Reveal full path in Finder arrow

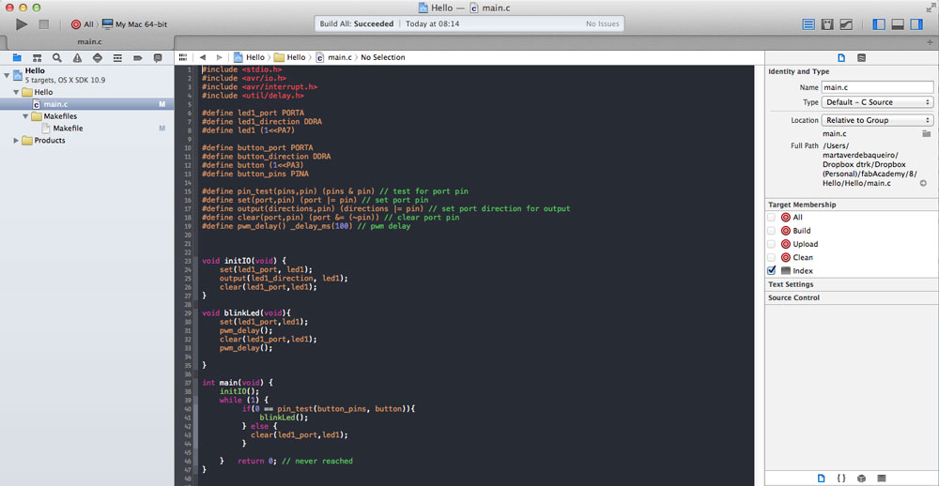coord(923,183)
